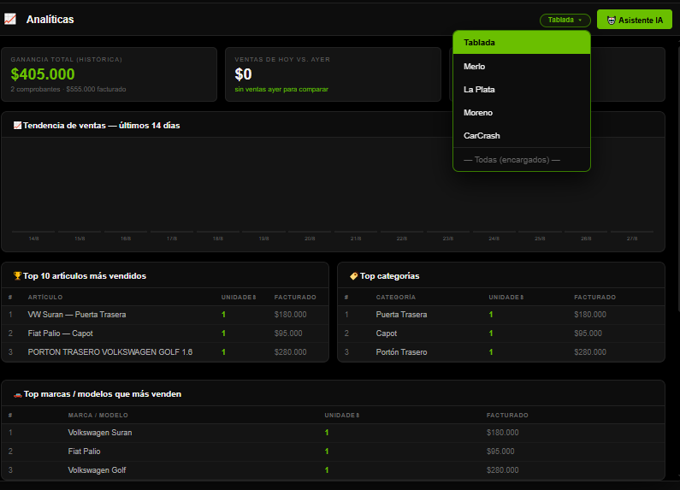This screenshot has width=680, height=490.
Task: Click the trophy icon beside Top 10 artículos
Action: click(17, 276)
